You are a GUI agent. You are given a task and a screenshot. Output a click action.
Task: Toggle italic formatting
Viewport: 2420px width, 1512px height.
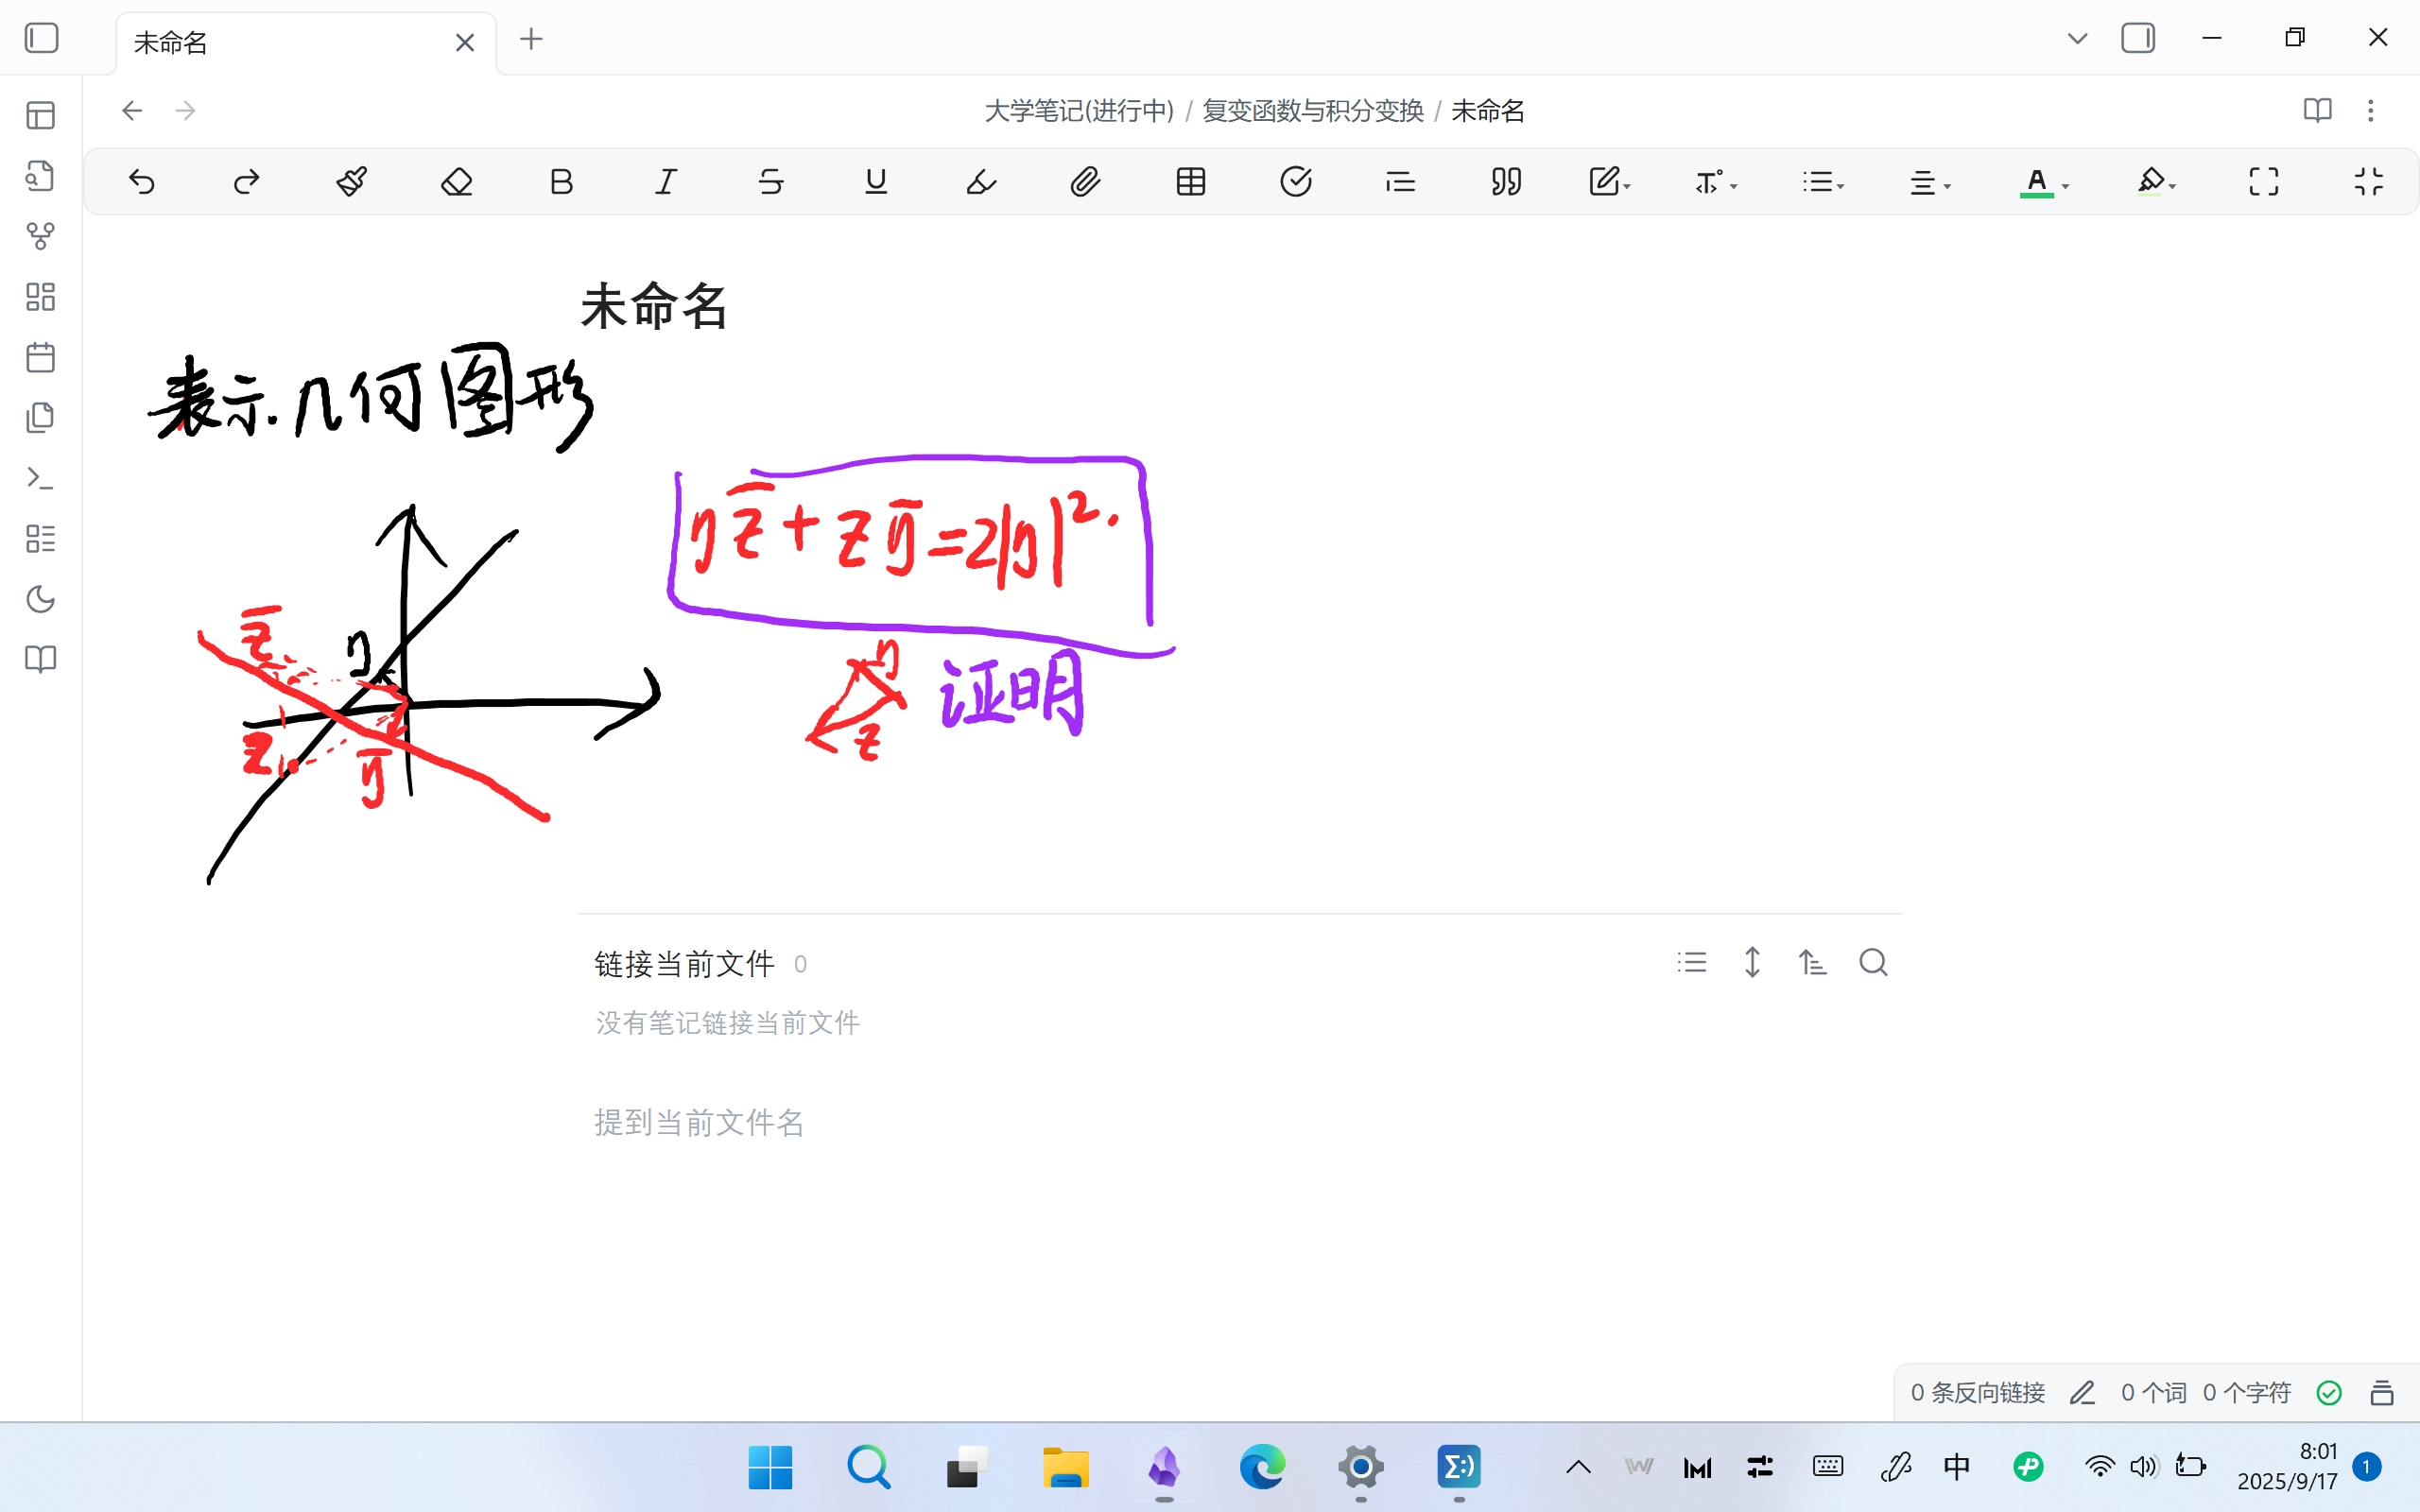pyautogui.click(x=666, y=182)
